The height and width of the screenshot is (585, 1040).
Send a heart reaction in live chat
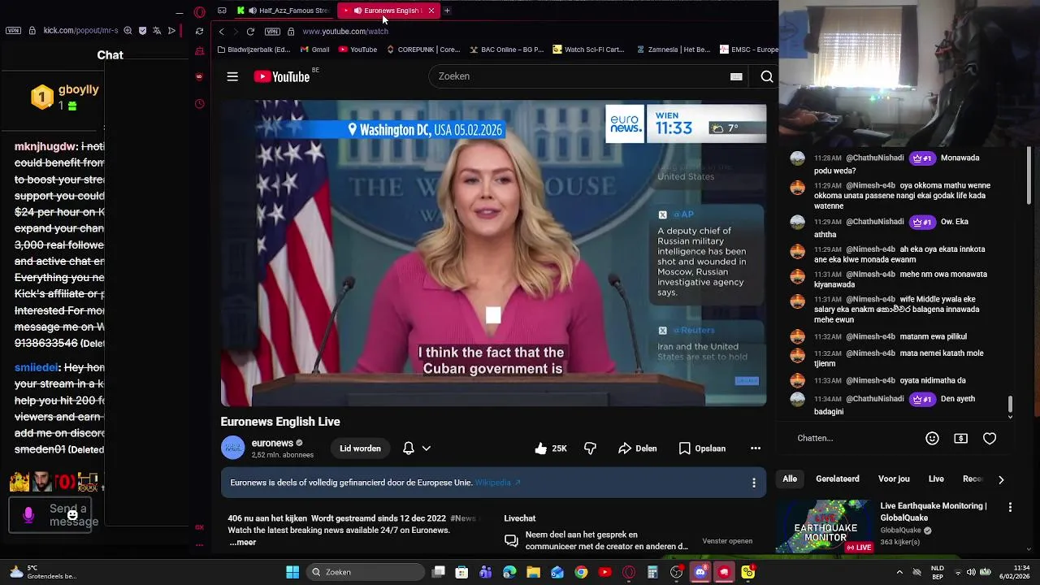(990, 438)
